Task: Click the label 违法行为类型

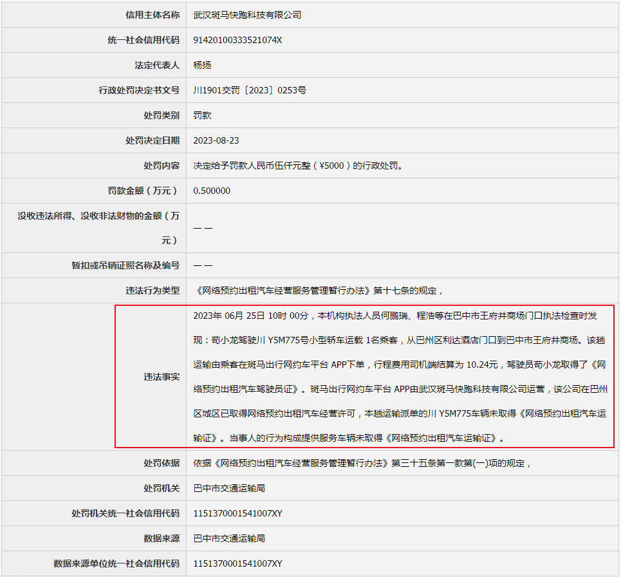Action: coord(153,291)
